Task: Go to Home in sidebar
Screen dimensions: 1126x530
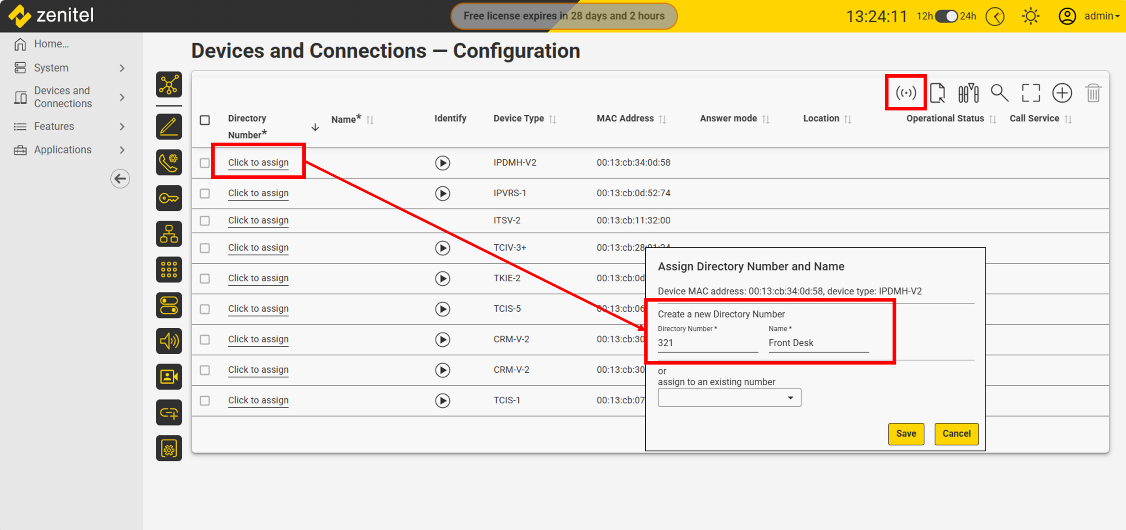Action: pos(51,44)
